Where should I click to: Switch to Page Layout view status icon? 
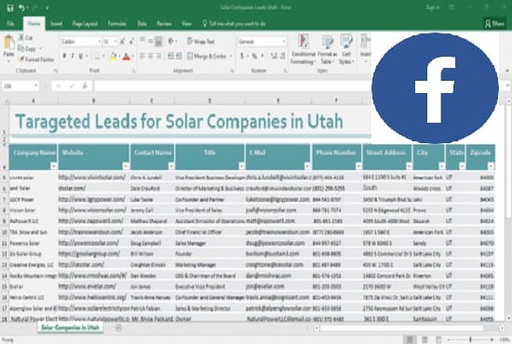click(424, 339)
